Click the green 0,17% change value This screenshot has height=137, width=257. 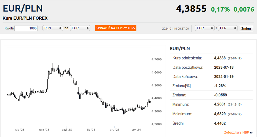pyautogui.click(x=220, y=9)
